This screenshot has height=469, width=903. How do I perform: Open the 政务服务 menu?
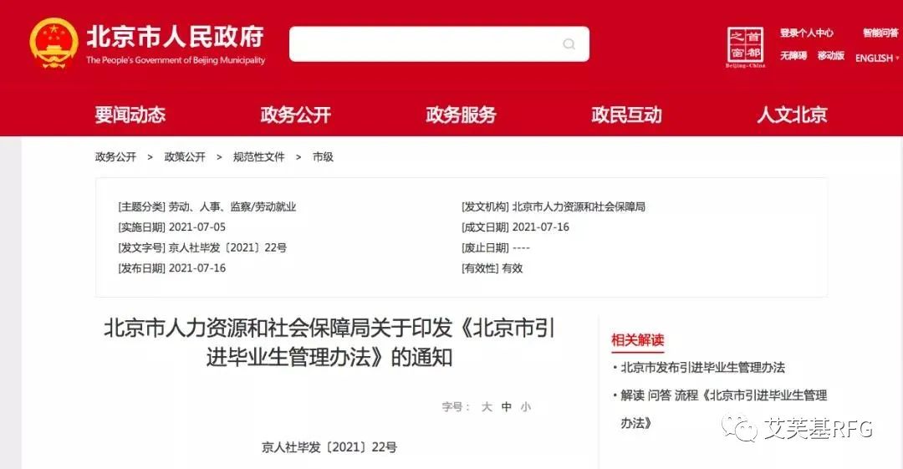pyautogui.click(x=461, y=115)
